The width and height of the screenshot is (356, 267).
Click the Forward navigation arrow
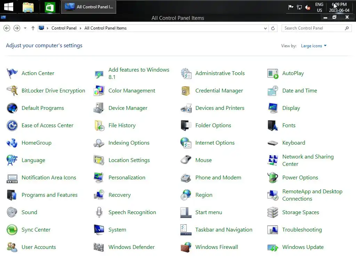click(17, 28)
